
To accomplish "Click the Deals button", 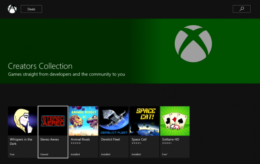I will point(31,9).
